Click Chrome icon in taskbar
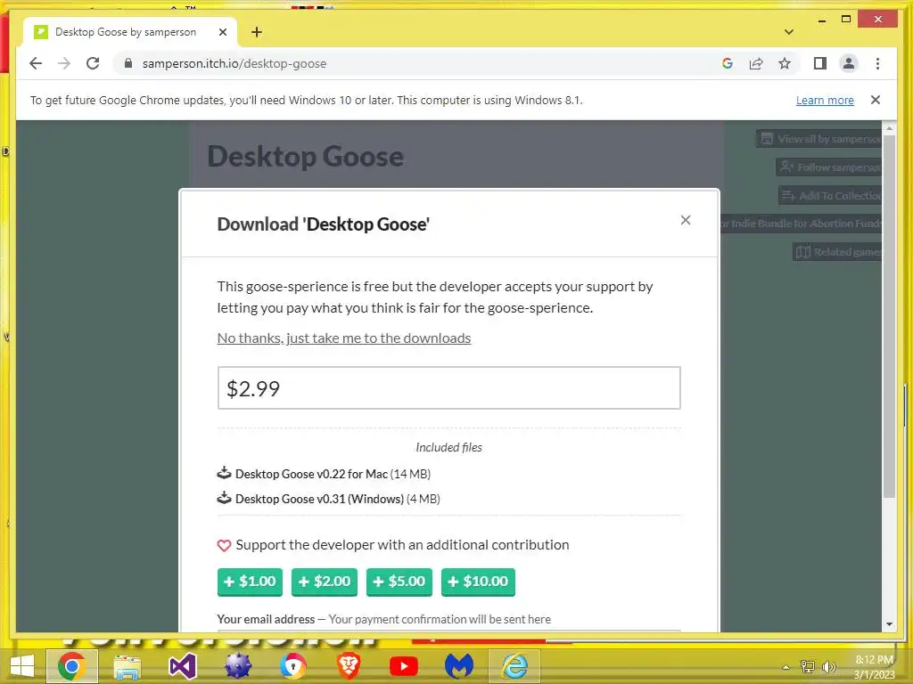 click(x=72, y=666)
